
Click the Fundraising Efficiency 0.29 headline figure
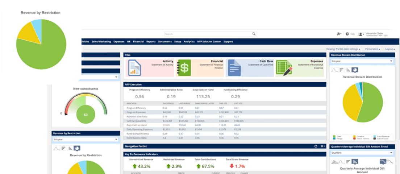[x=236, y=97]
